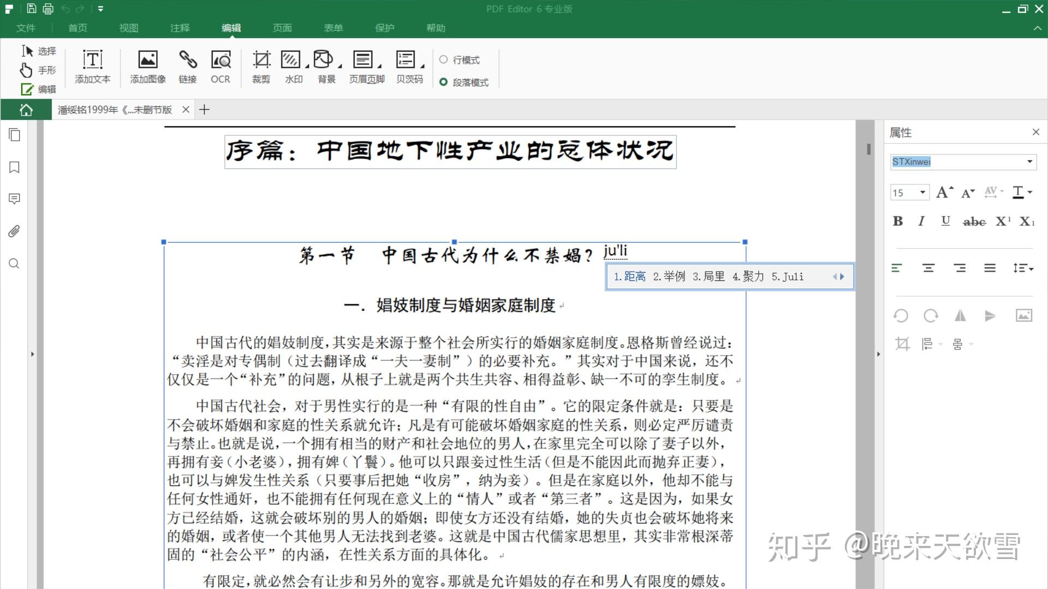Toggle strikethrough abc formatting
The image size is (1048, 589).
pyautogui.click(x=974, y=221)
